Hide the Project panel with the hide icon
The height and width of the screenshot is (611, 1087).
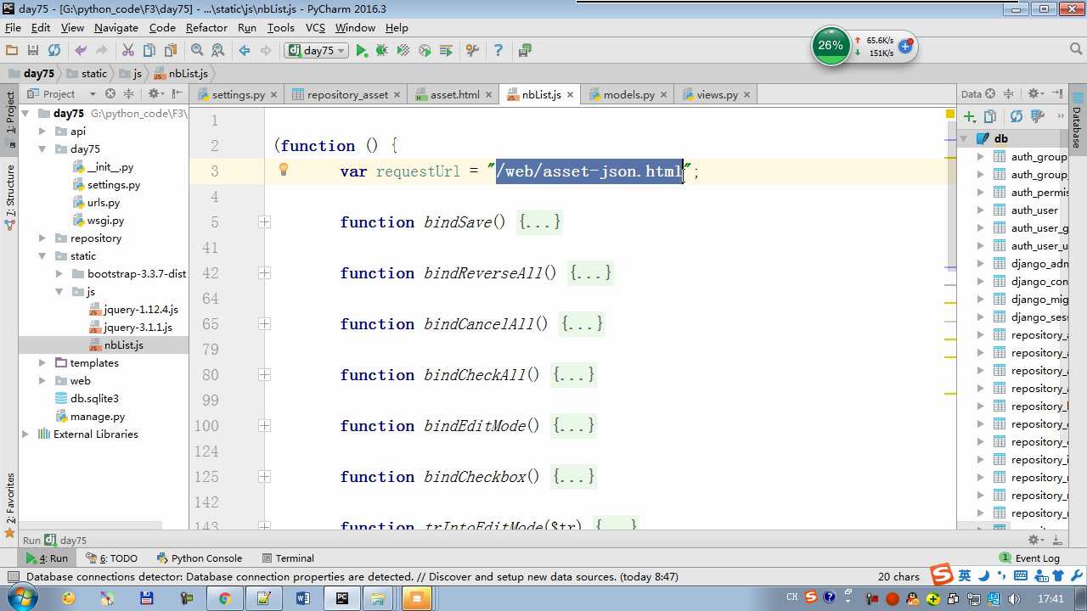click(177, 94)
